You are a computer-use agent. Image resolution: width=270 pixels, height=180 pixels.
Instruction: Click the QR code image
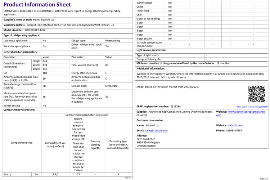[x=257, y=94]
